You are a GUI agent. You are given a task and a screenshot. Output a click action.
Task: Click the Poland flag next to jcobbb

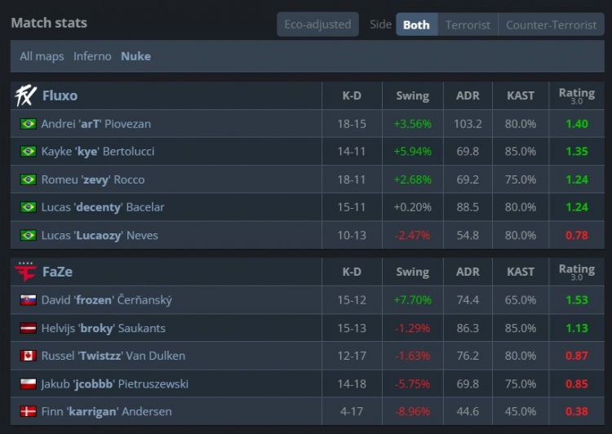point(29,383)
